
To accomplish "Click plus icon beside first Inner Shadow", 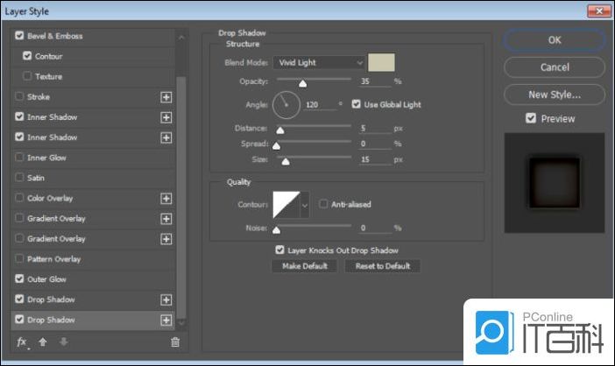I will coord(166,117).
